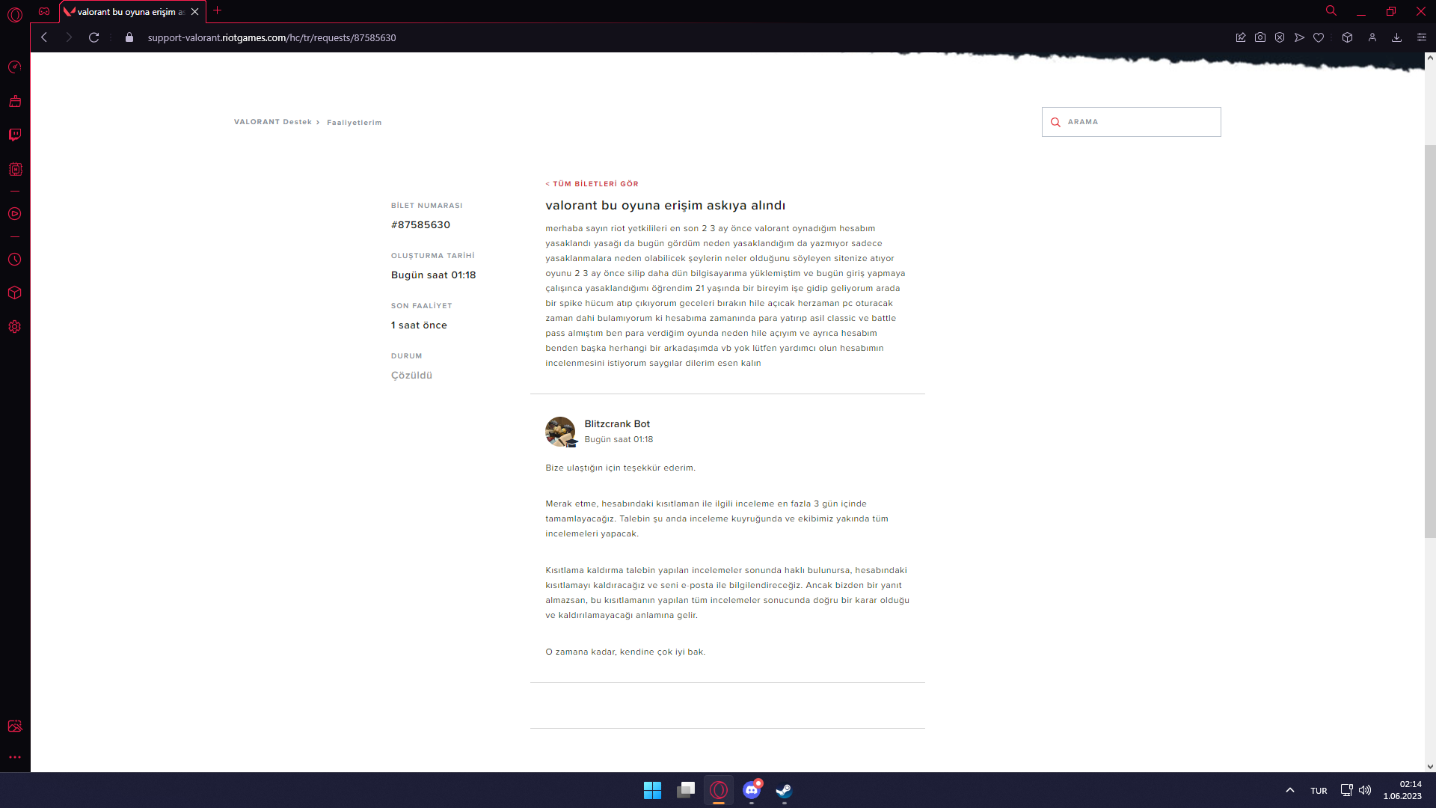Open new tab with plus button
The height and width of the screenshot is (808, 1436).
pos(218,10)
